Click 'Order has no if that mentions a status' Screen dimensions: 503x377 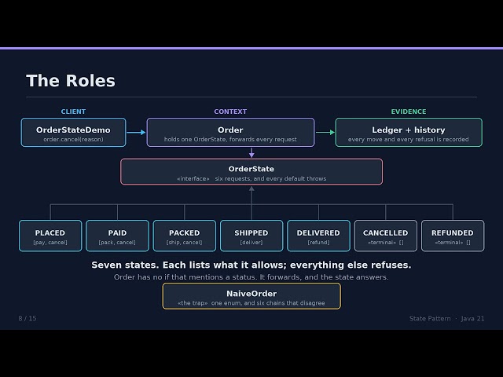pyautogui.click(x=185, y=277)
